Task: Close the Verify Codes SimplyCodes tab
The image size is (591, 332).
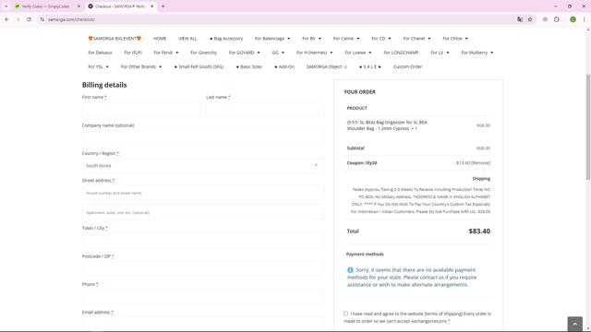Action: [78, 6]
